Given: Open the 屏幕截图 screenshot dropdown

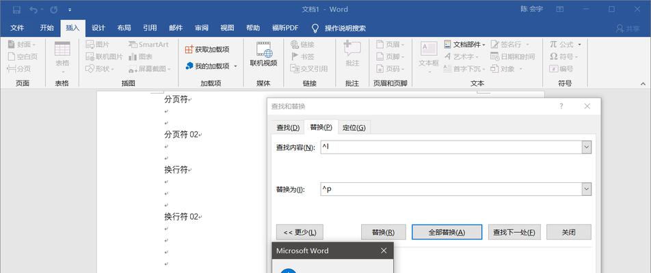Looking at the screenshot, I should (150, 69).
